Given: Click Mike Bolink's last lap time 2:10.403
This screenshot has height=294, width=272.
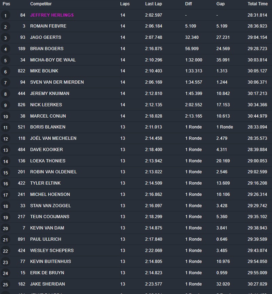Looking at the screenshot, I should (153, 71).
